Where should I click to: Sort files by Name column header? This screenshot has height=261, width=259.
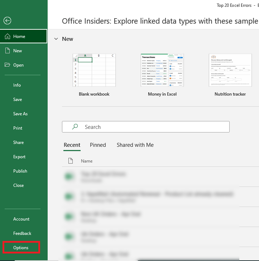(87, 161)
